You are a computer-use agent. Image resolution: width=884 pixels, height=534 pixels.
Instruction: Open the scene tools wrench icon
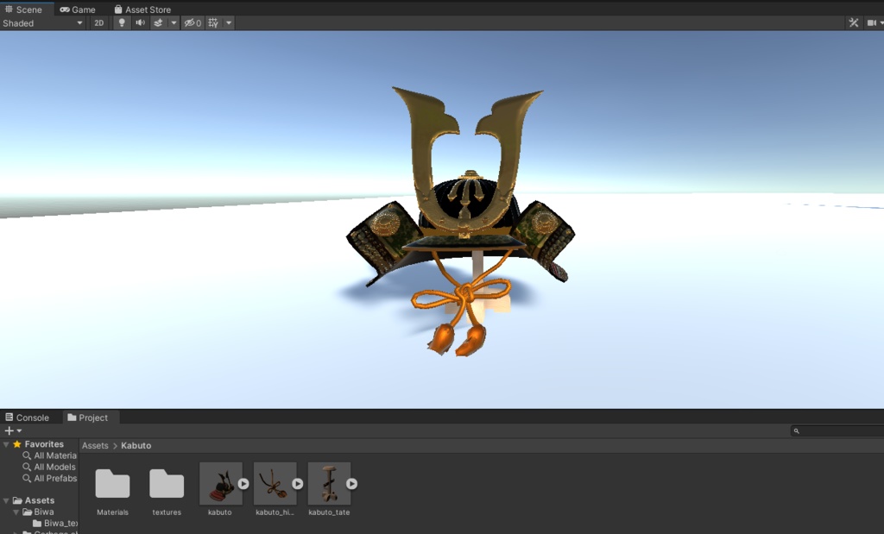[854, 23]
